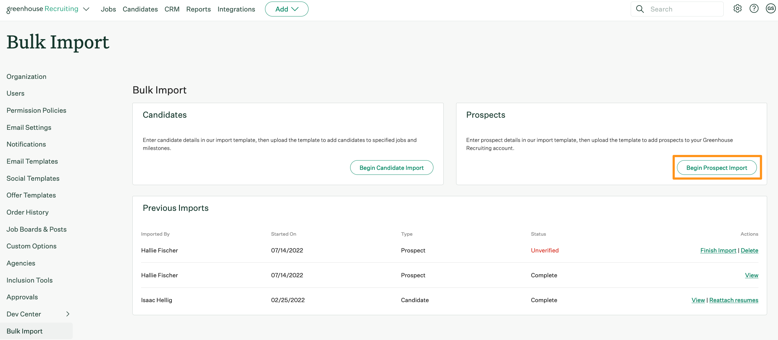
Task: Click Finish Import for the unverified prospect import
Action: pos(718,250)
